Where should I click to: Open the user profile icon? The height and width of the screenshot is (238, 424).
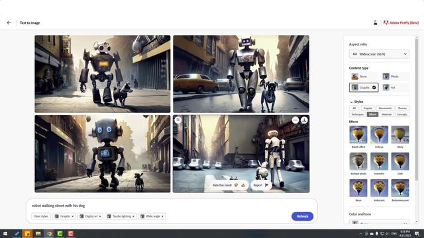pos(376,22)
